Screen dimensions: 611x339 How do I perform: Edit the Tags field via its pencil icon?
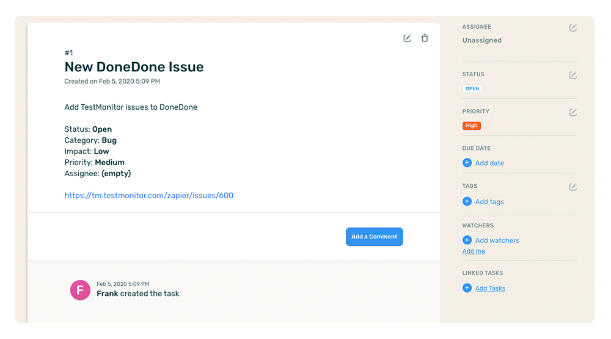click(x=573, y=187)
